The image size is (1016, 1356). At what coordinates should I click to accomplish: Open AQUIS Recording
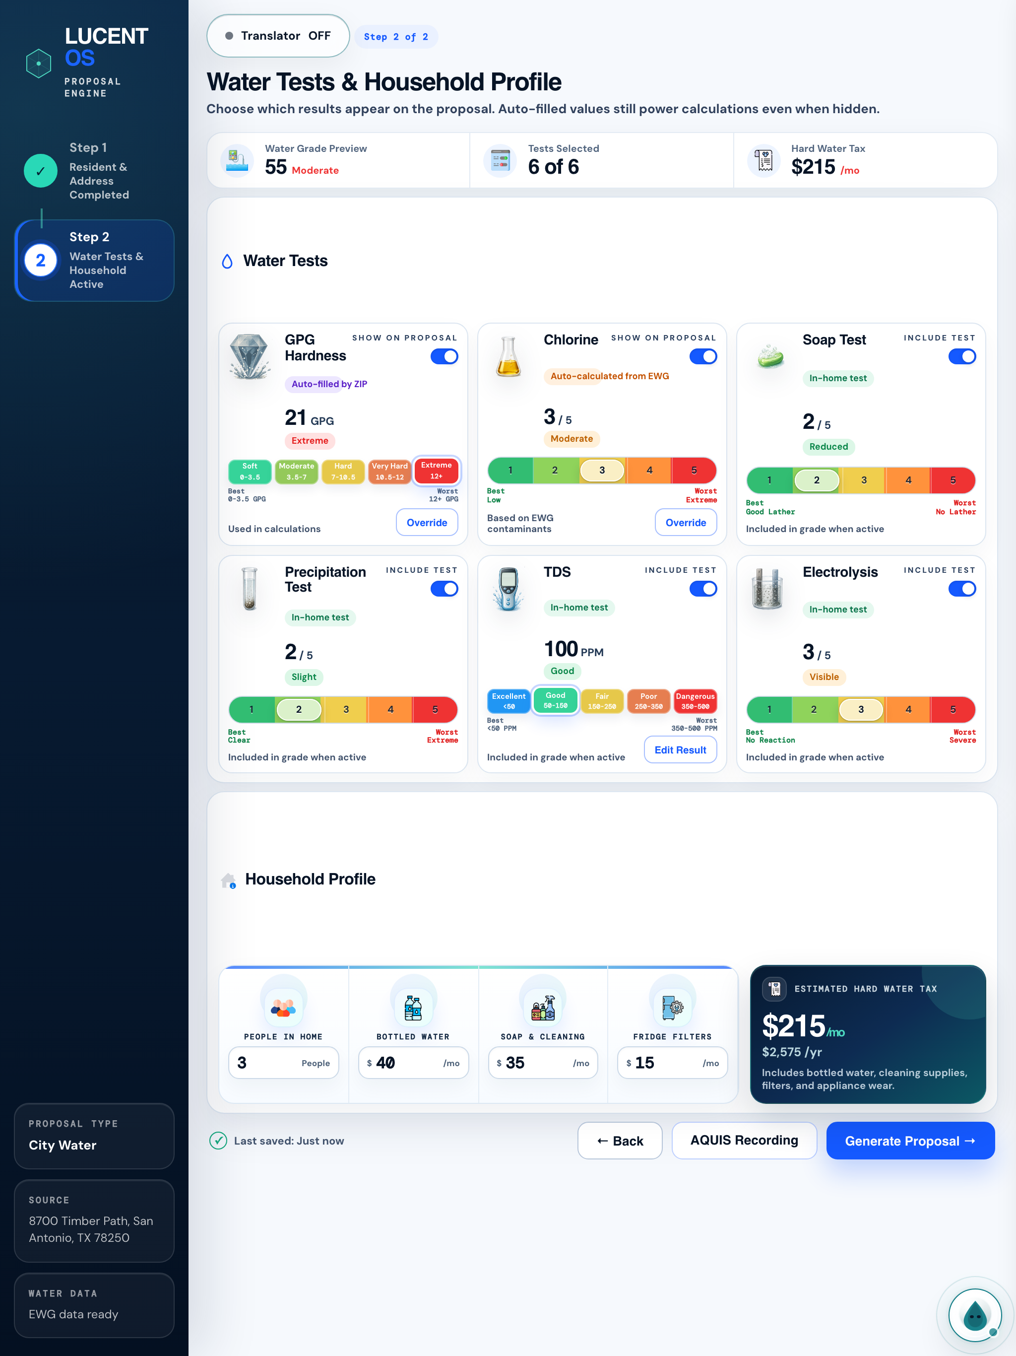tap(744, 1140)
